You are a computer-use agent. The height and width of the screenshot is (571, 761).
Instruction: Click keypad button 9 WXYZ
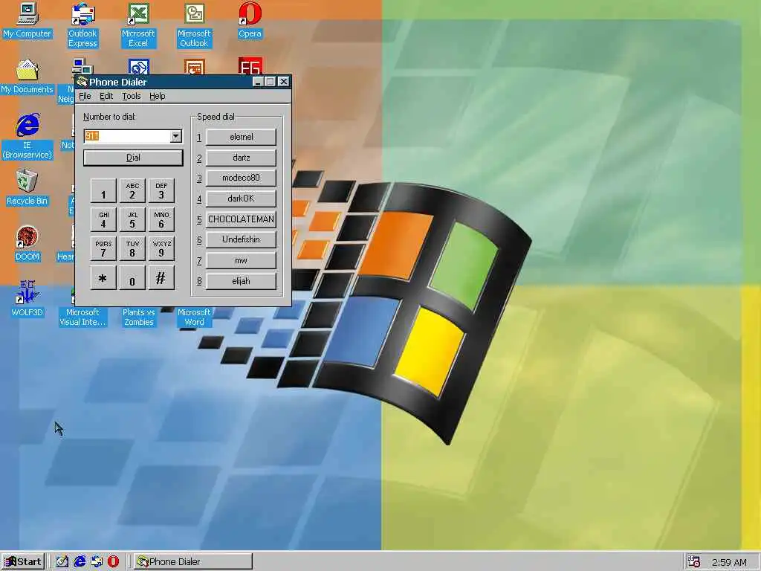(161, 248)
